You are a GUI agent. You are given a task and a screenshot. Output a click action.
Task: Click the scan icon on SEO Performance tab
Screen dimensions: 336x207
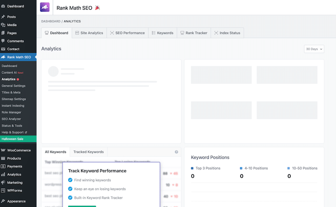112,33
